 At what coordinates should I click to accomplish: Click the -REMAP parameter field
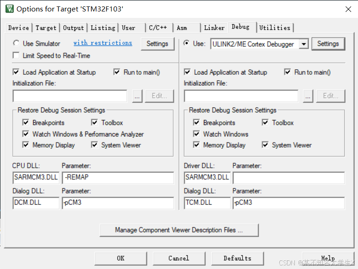pos(118,178)
